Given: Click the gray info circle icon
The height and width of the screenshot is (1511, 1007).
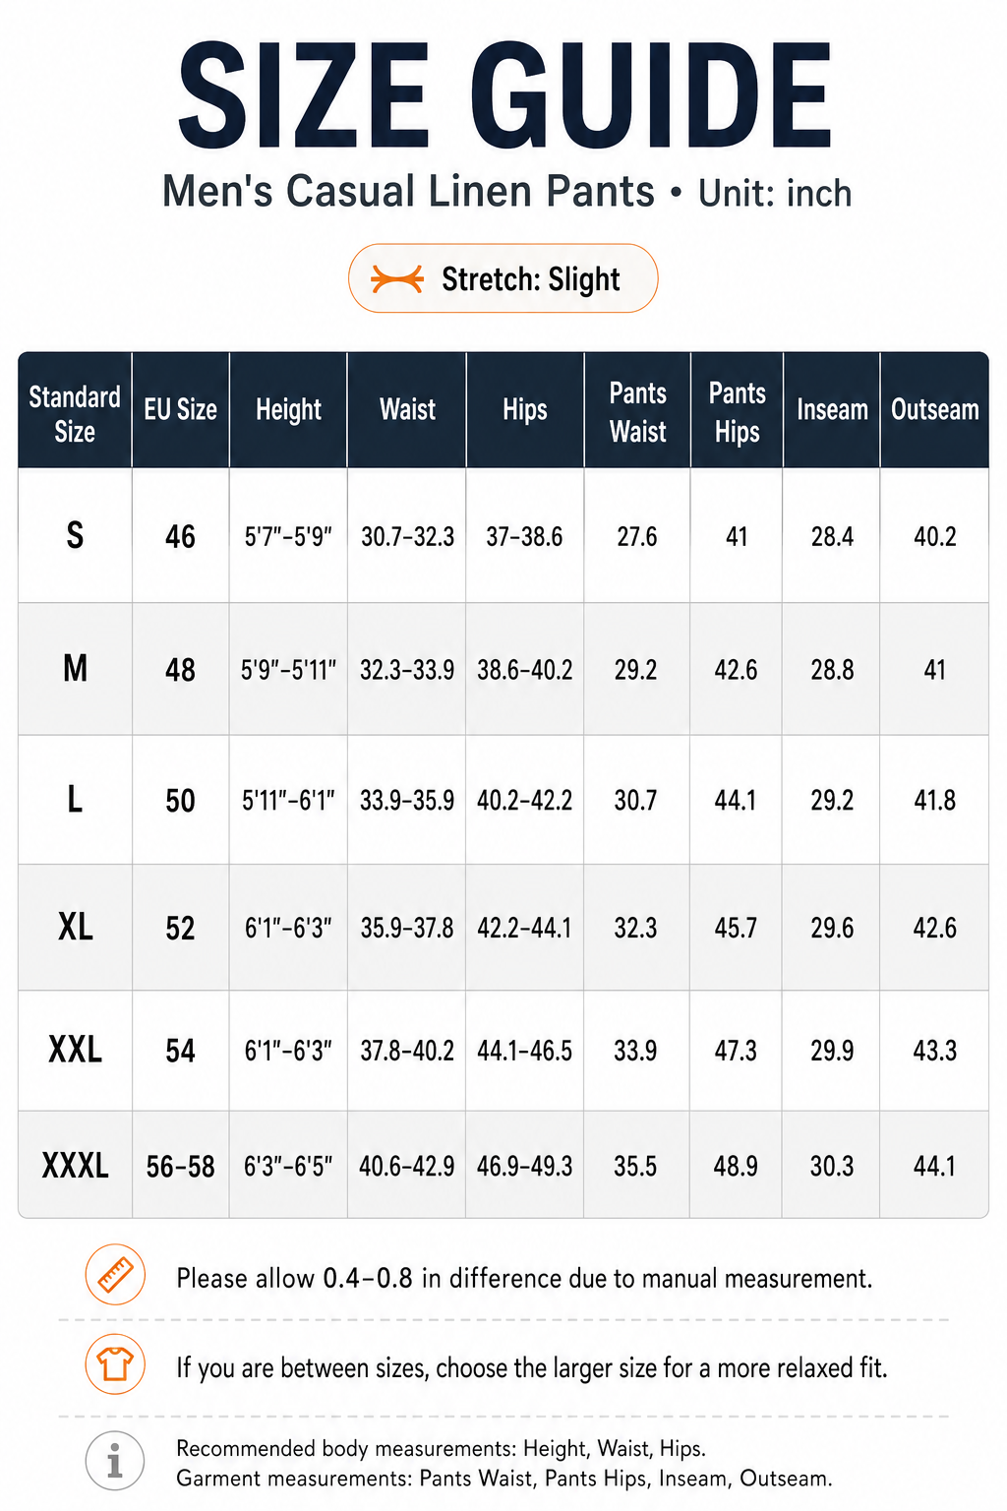Looking at the screenshot, I should (115, 1461).
